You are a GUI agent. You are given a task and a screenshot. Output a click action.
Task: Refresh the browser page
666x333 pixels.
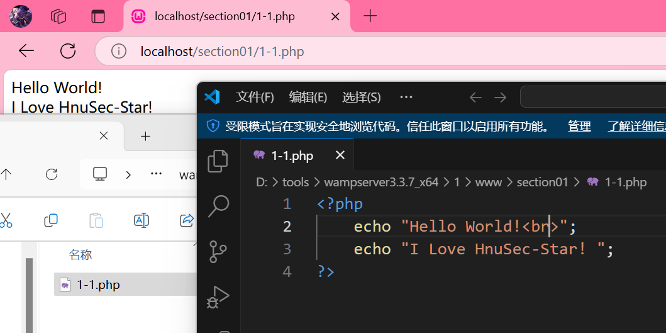(67, 51)
